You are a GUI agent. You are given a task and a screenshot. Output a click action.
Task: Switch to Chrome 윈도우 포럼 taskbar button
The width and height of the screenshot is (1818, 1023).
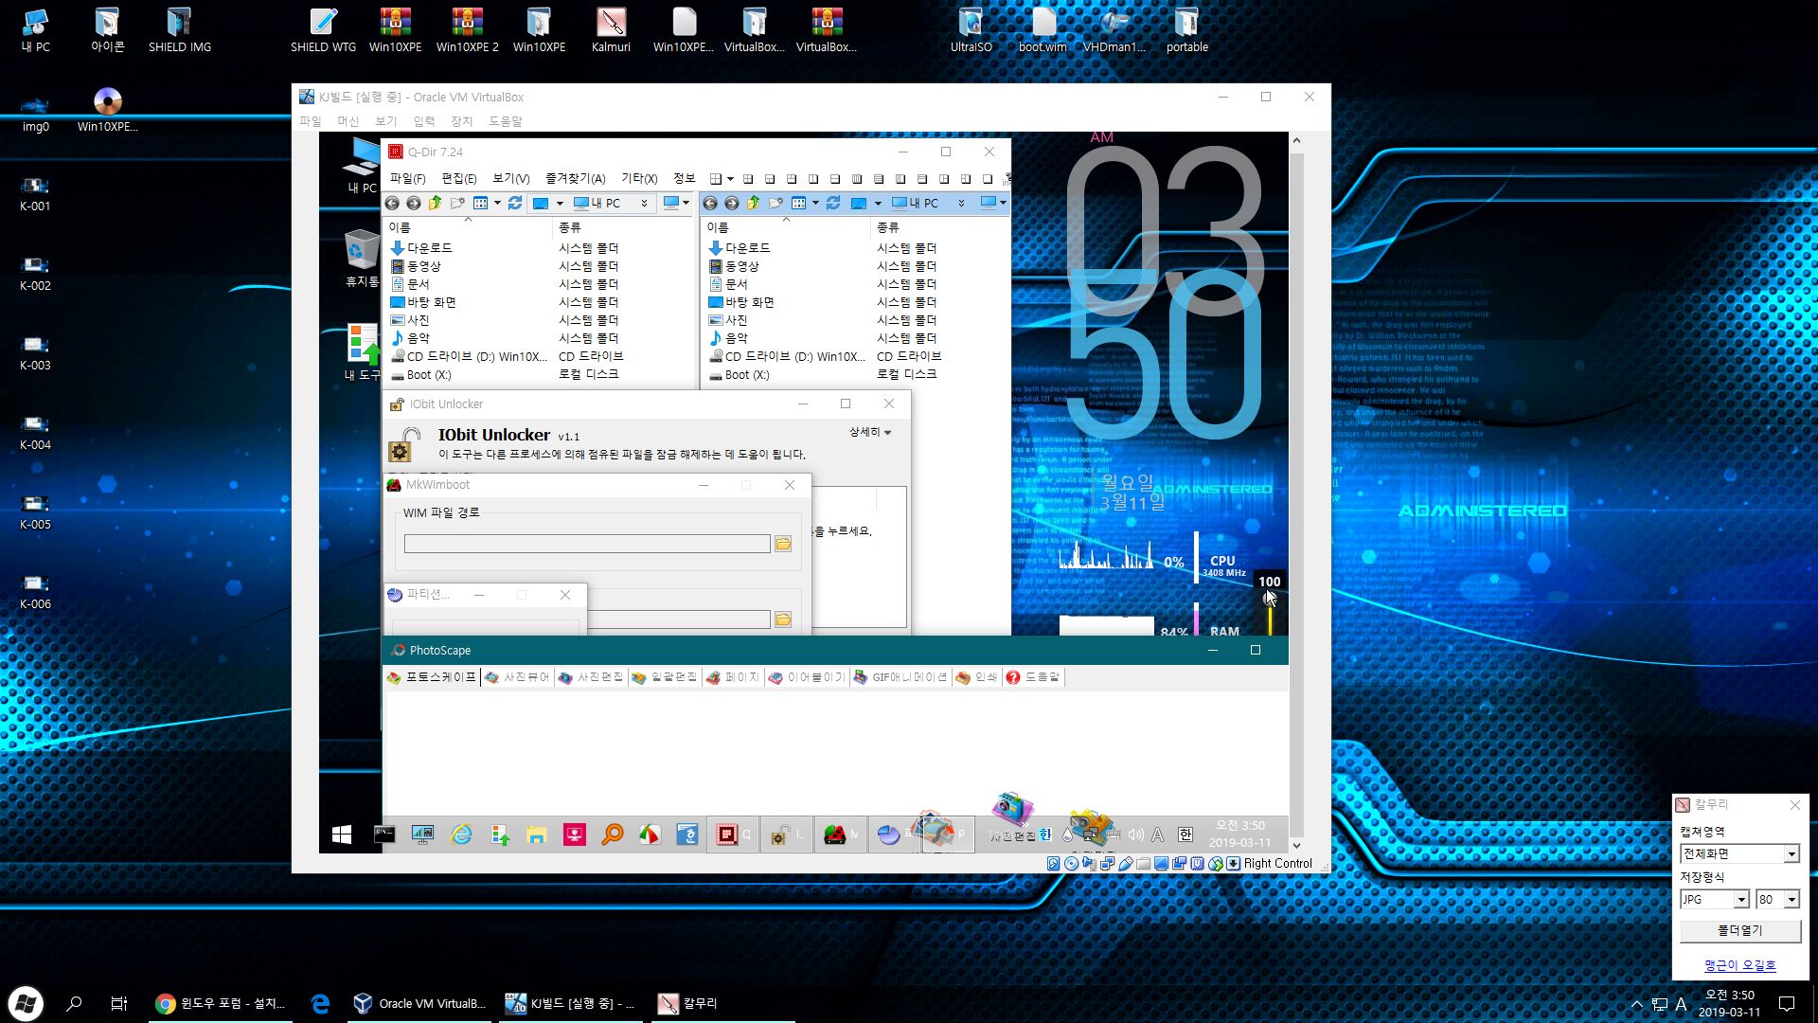pyautogui.click(x=221, y=1003)
